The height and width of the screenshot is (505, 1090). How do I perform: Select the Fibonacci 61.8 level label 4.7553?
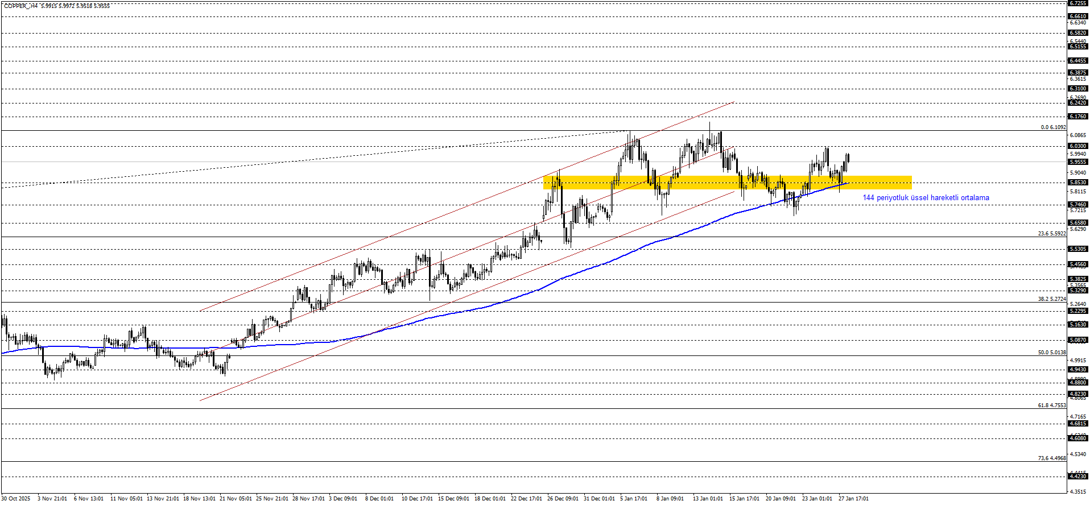[1052, 405]
